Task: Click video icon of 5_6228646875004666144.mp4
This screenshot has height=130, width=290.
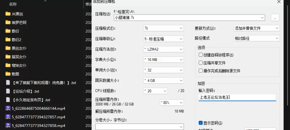Action: 8,108
